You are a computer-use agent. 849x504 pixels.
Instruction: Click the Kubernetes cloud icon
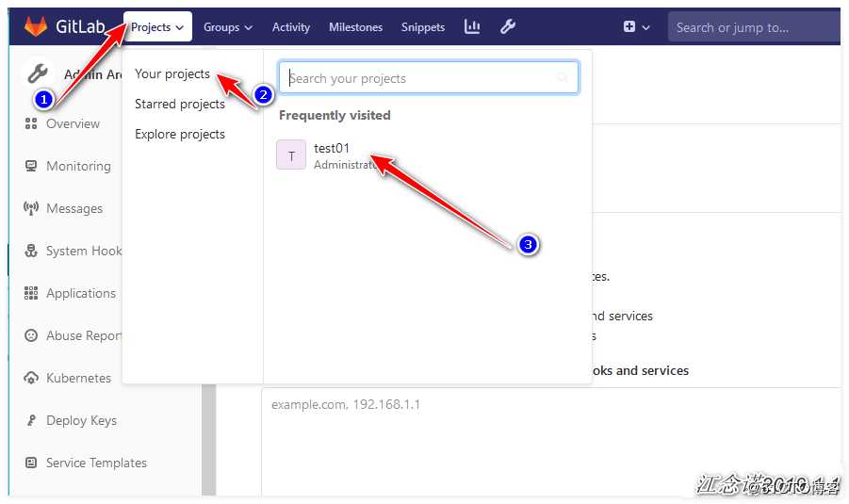point(31,378)
